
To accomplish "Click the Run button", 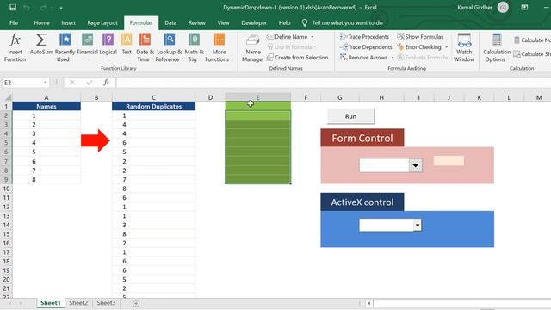I will [350, 116].
